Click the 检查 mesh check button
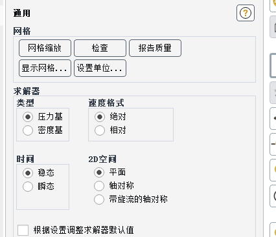The image size is (276, 237). click(100, 48)
